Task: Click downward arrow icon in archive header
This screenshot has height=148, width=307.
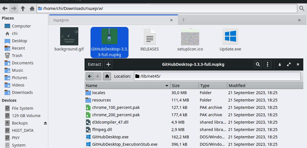Action: click(x=280, y=64)
